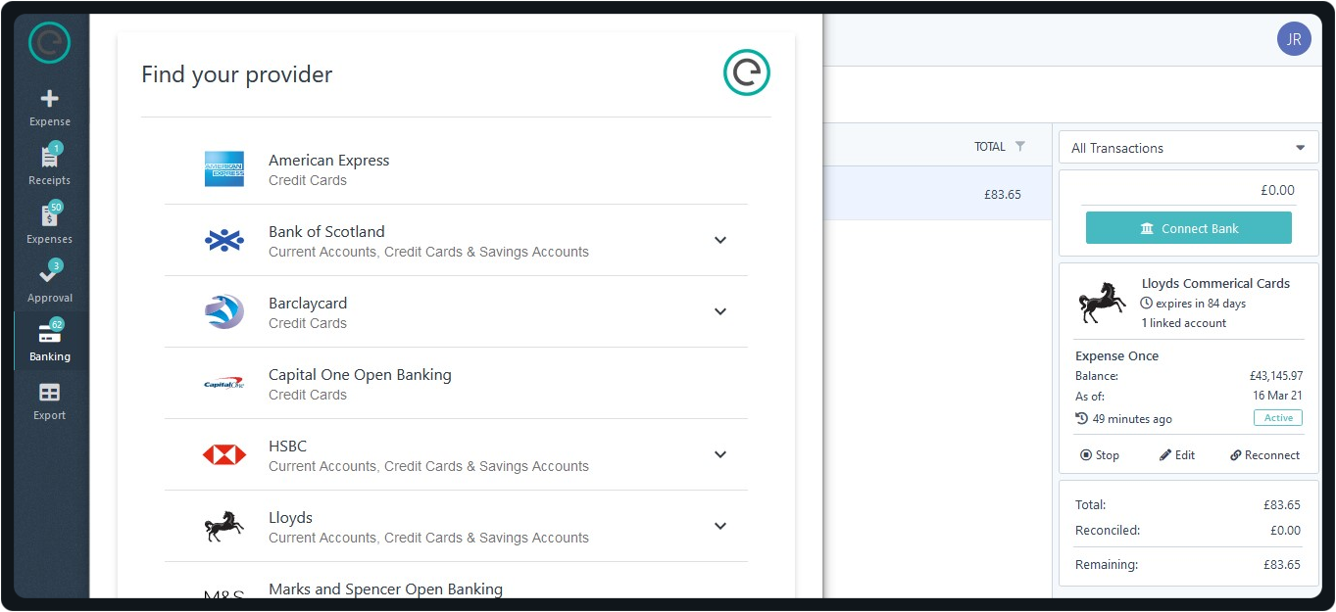Click the Reconciled £0.00 value
This screenshot has width=1336, height=612.
pos(1285,531)
